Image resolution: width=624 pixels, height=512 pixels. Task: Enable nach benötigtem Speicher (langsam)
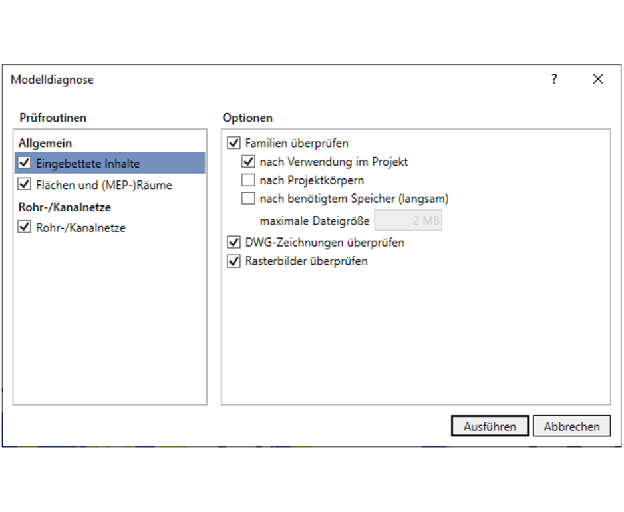coord(248,198)
